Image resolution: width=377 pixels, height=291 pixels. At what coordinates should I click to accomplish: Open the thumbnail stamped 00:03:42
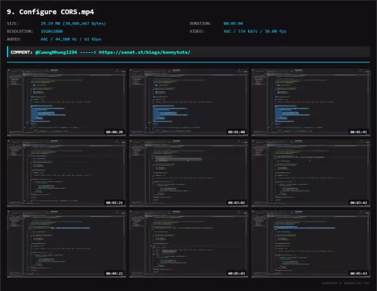click(311, 173)
